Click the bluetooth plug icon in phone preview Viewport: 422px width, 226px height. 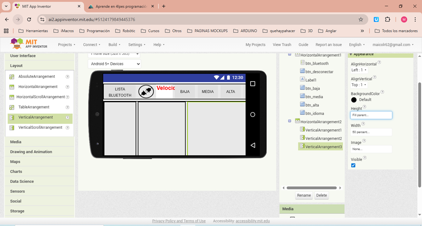pyautogui.click(x=146, y=92)
